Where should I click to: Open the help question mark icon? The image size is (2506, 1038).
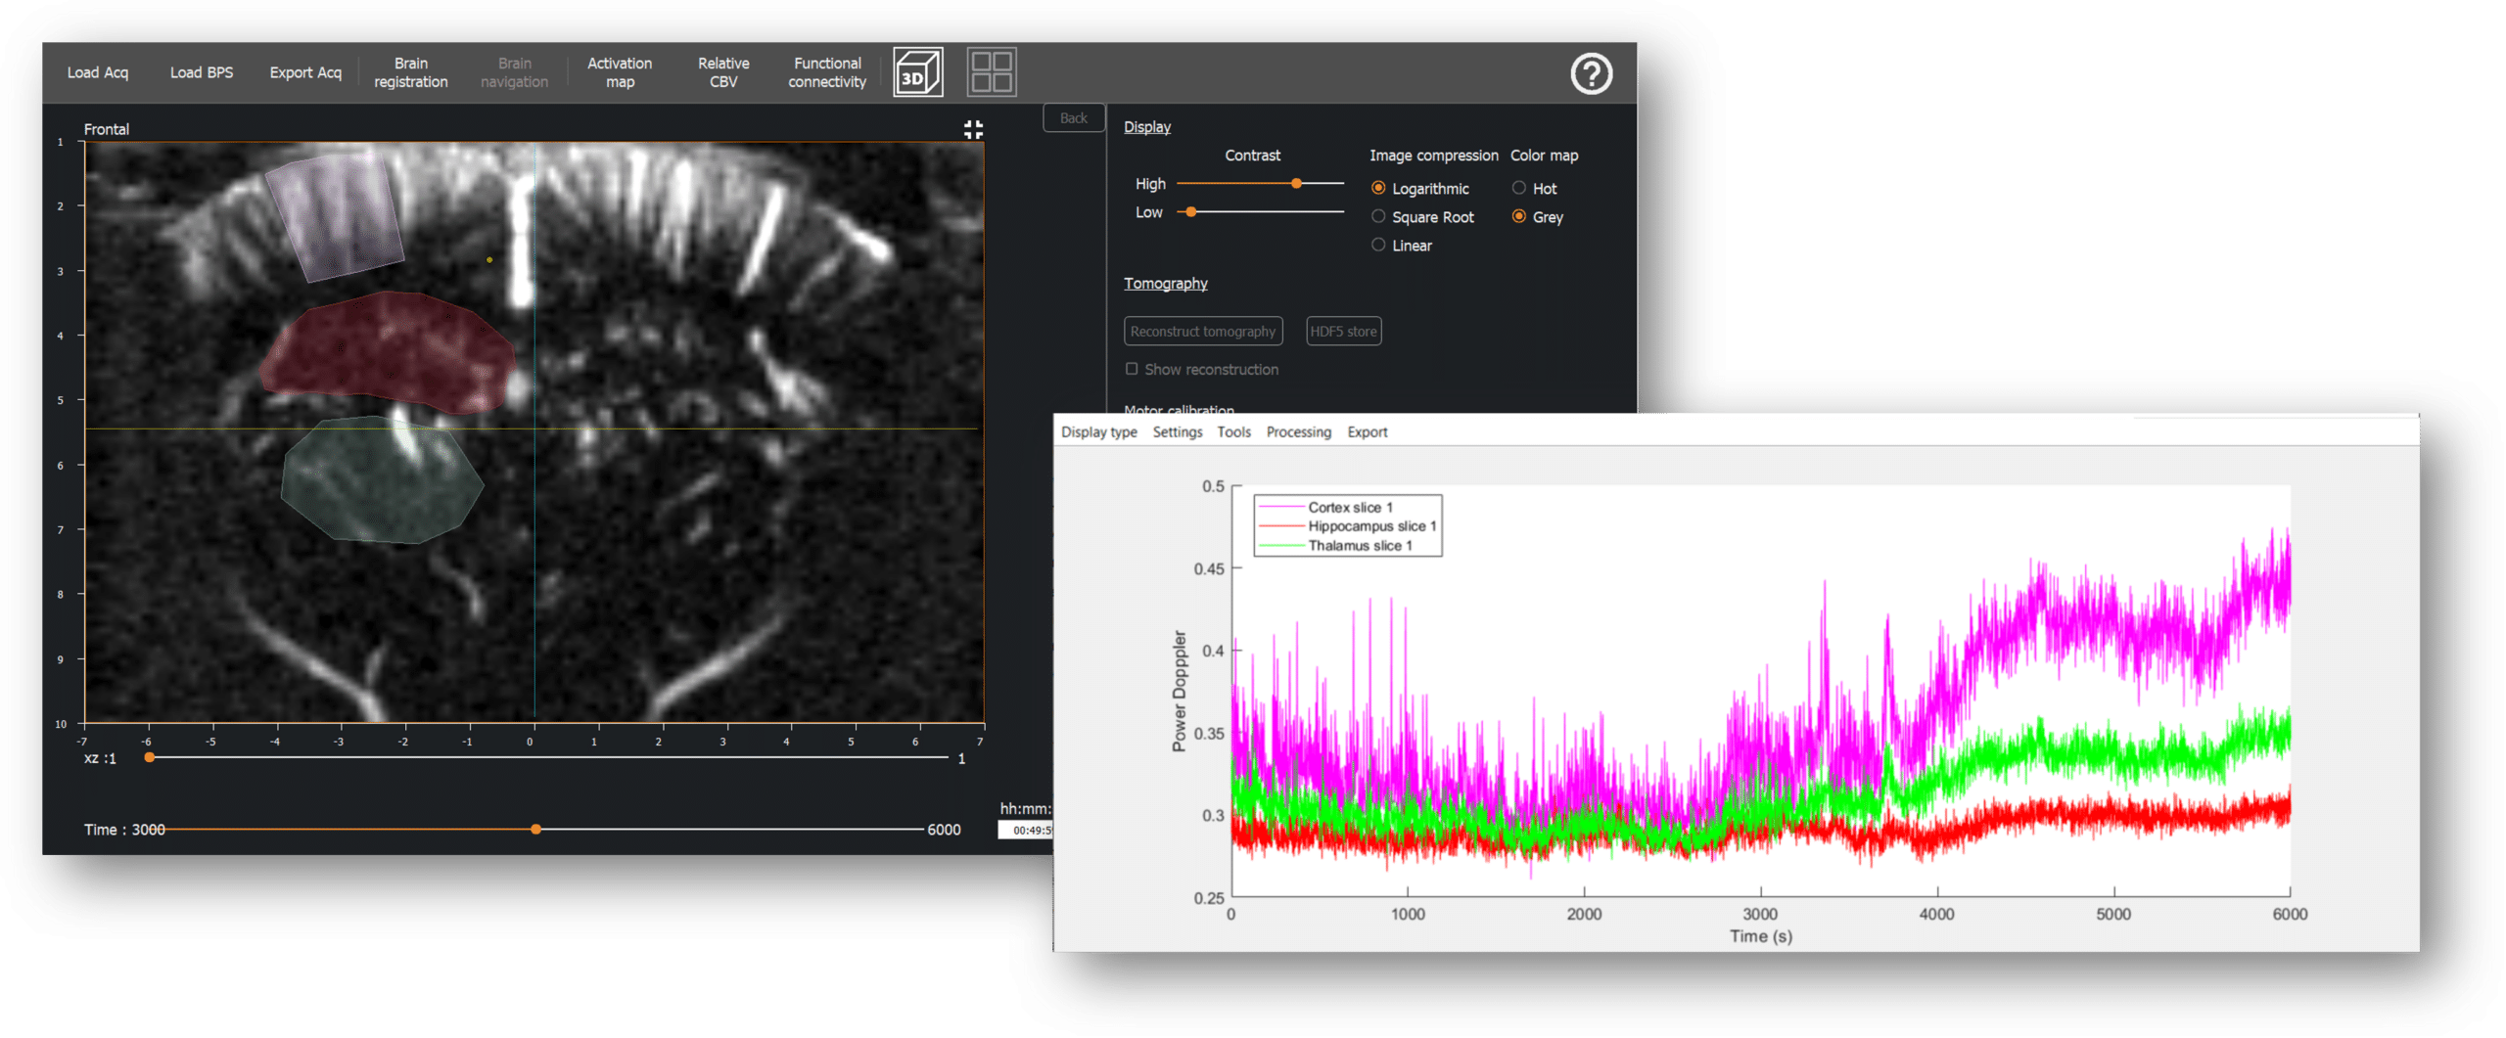1591,73
